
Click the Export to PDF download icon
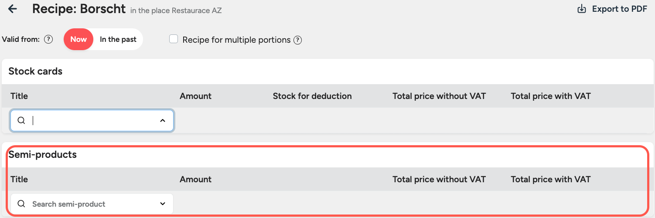(582, 9)
